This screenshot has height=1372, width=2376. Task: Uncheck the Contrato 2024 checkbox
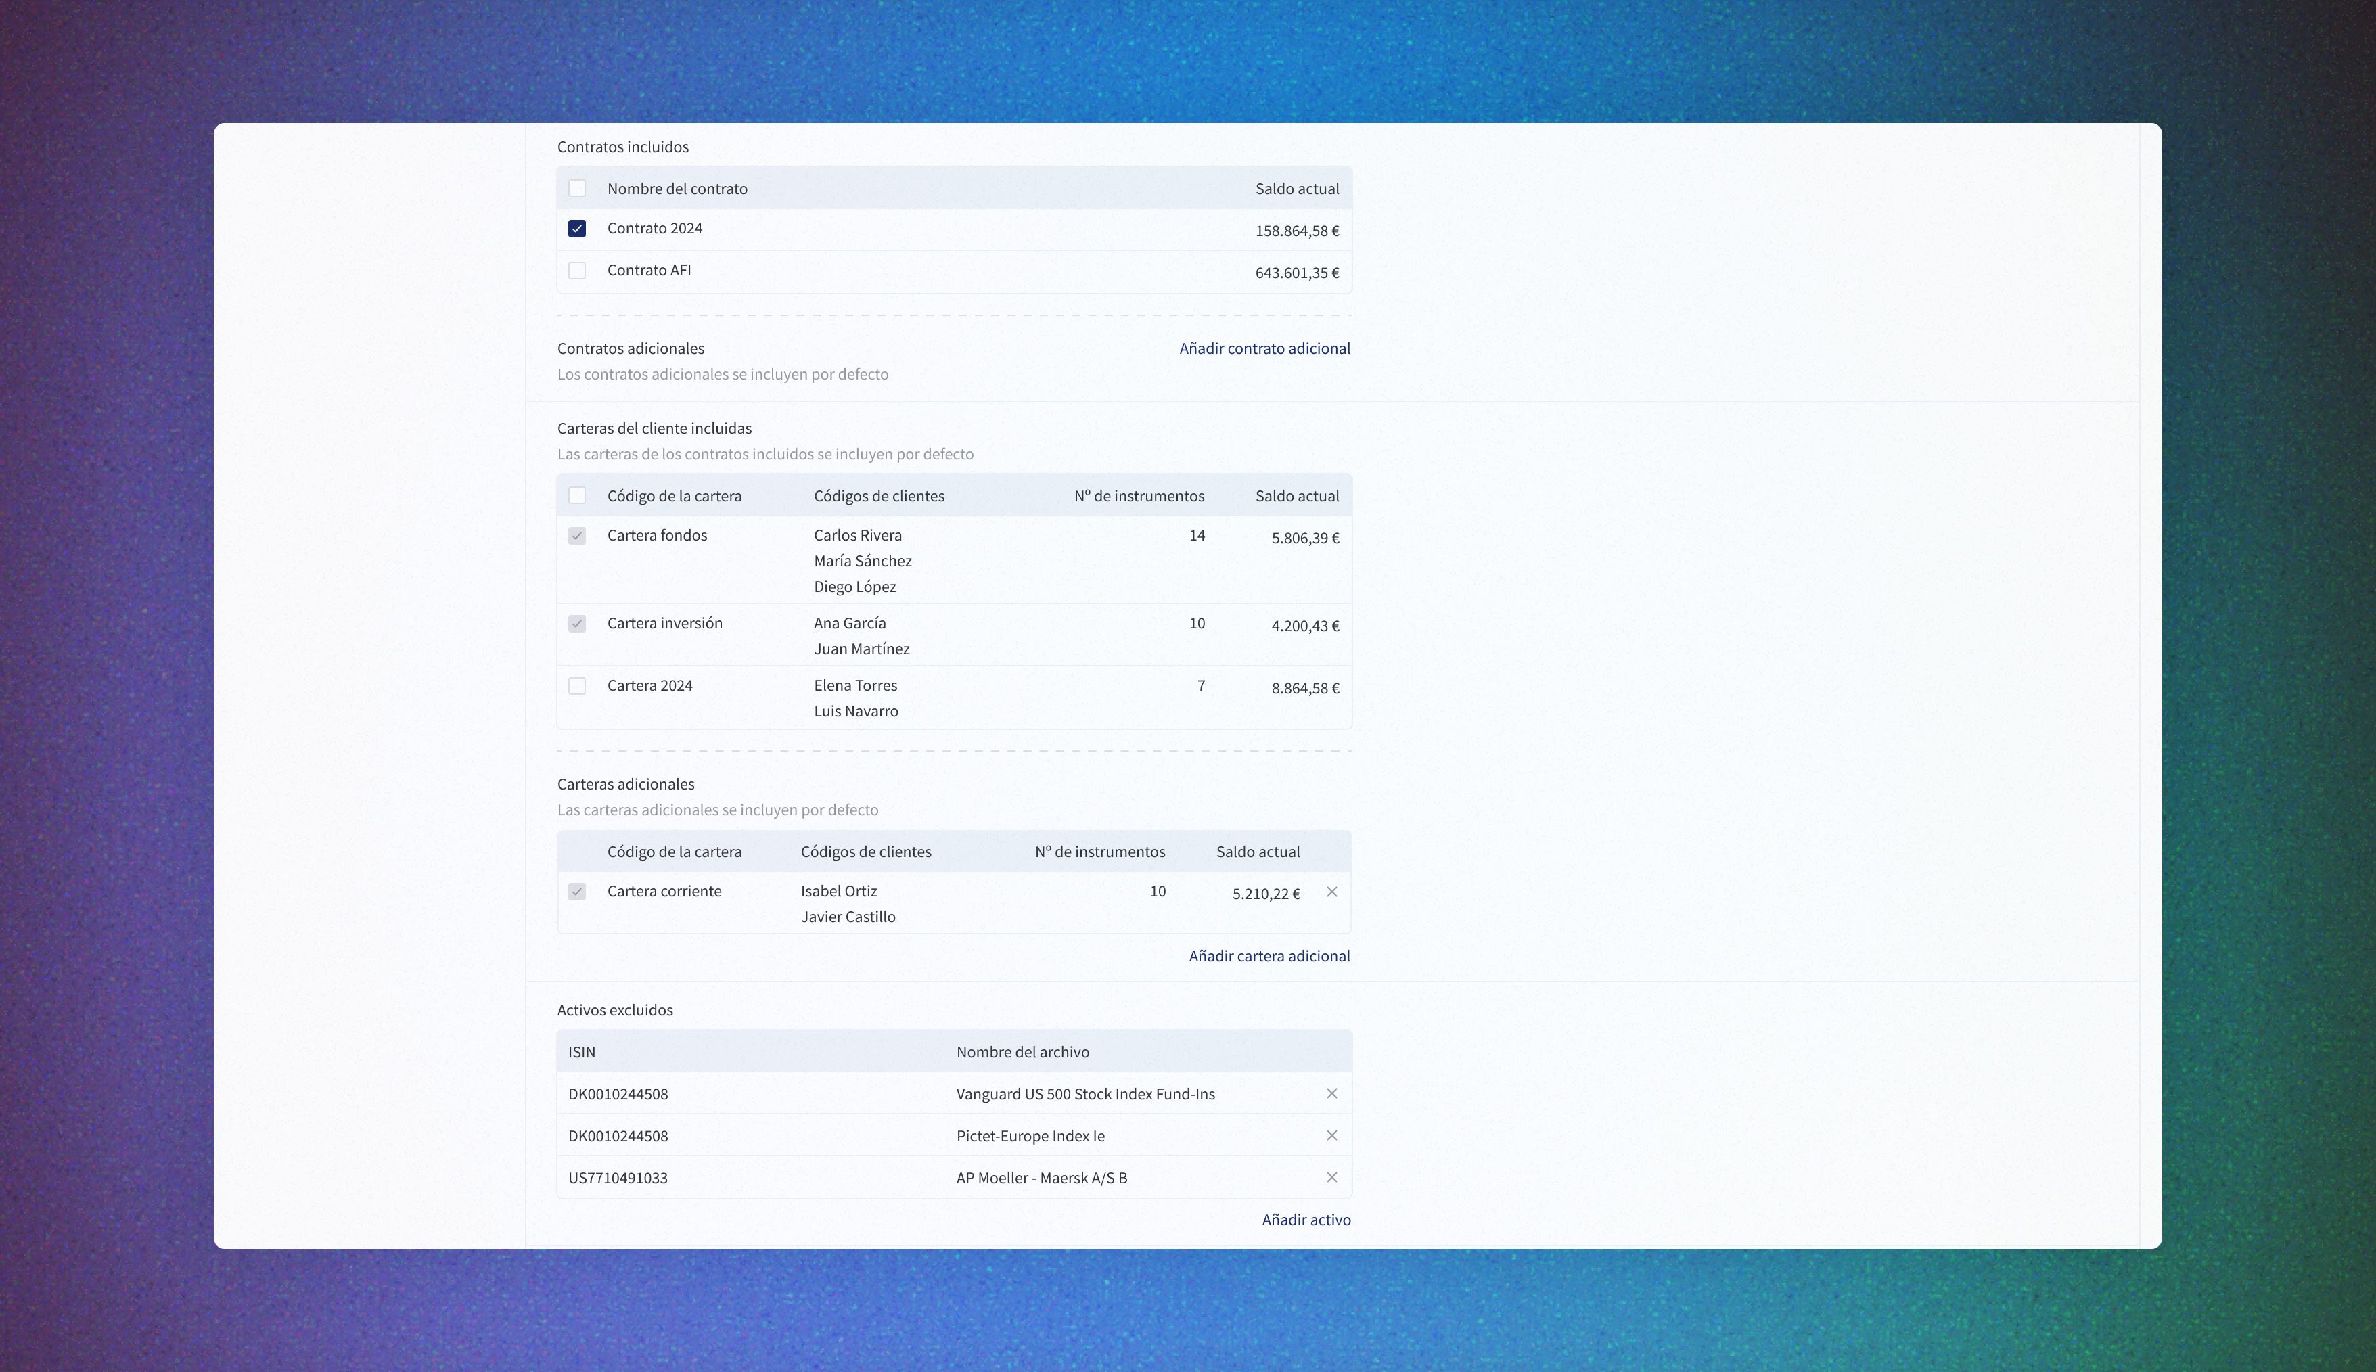point(576,229)
